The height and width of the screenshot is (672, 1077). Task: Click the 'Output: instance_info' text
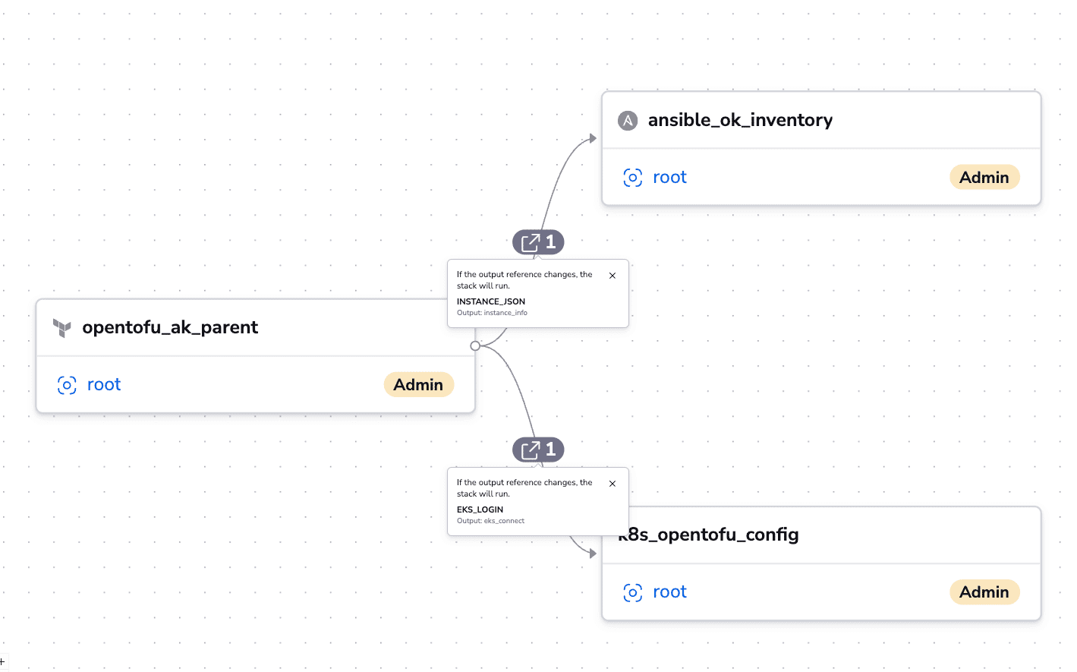pyautogui.click(x=492, y=313)
